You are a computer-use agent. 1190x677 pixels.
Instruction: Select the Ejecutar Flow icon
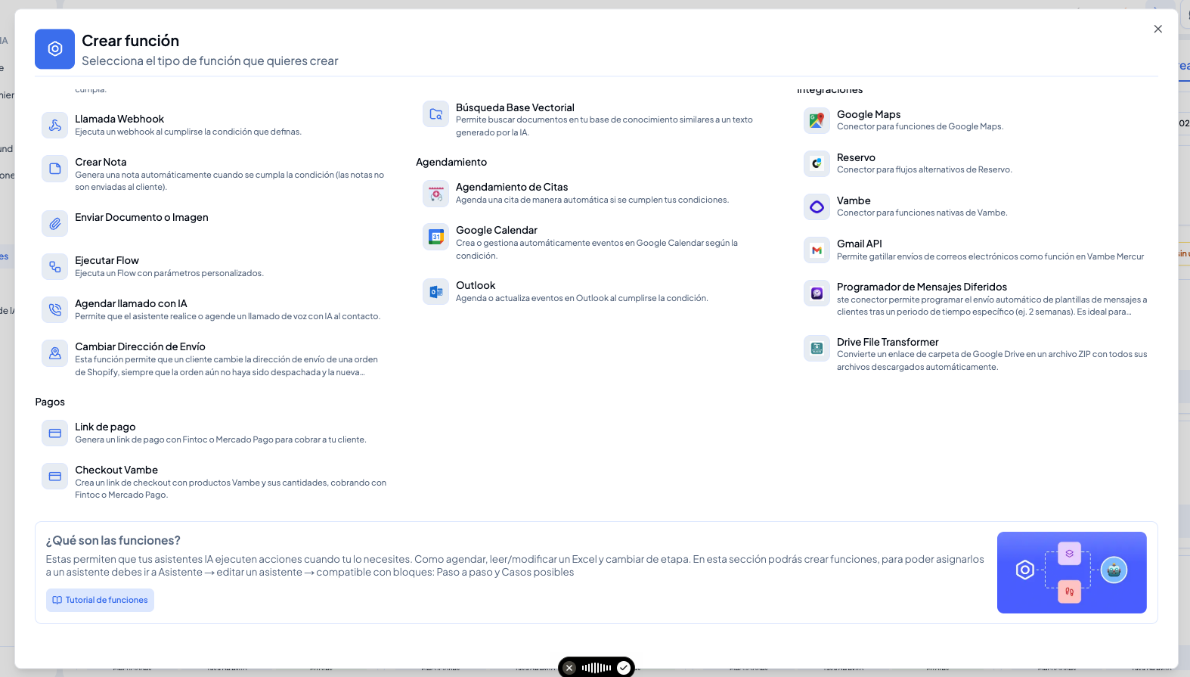pyautogui.click(x=55, y=267)
